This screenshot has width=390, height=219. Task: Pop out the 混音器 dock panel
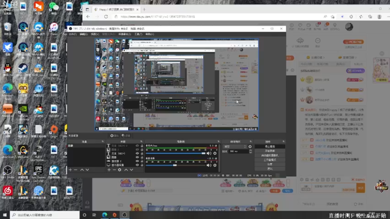pos(218,142)
